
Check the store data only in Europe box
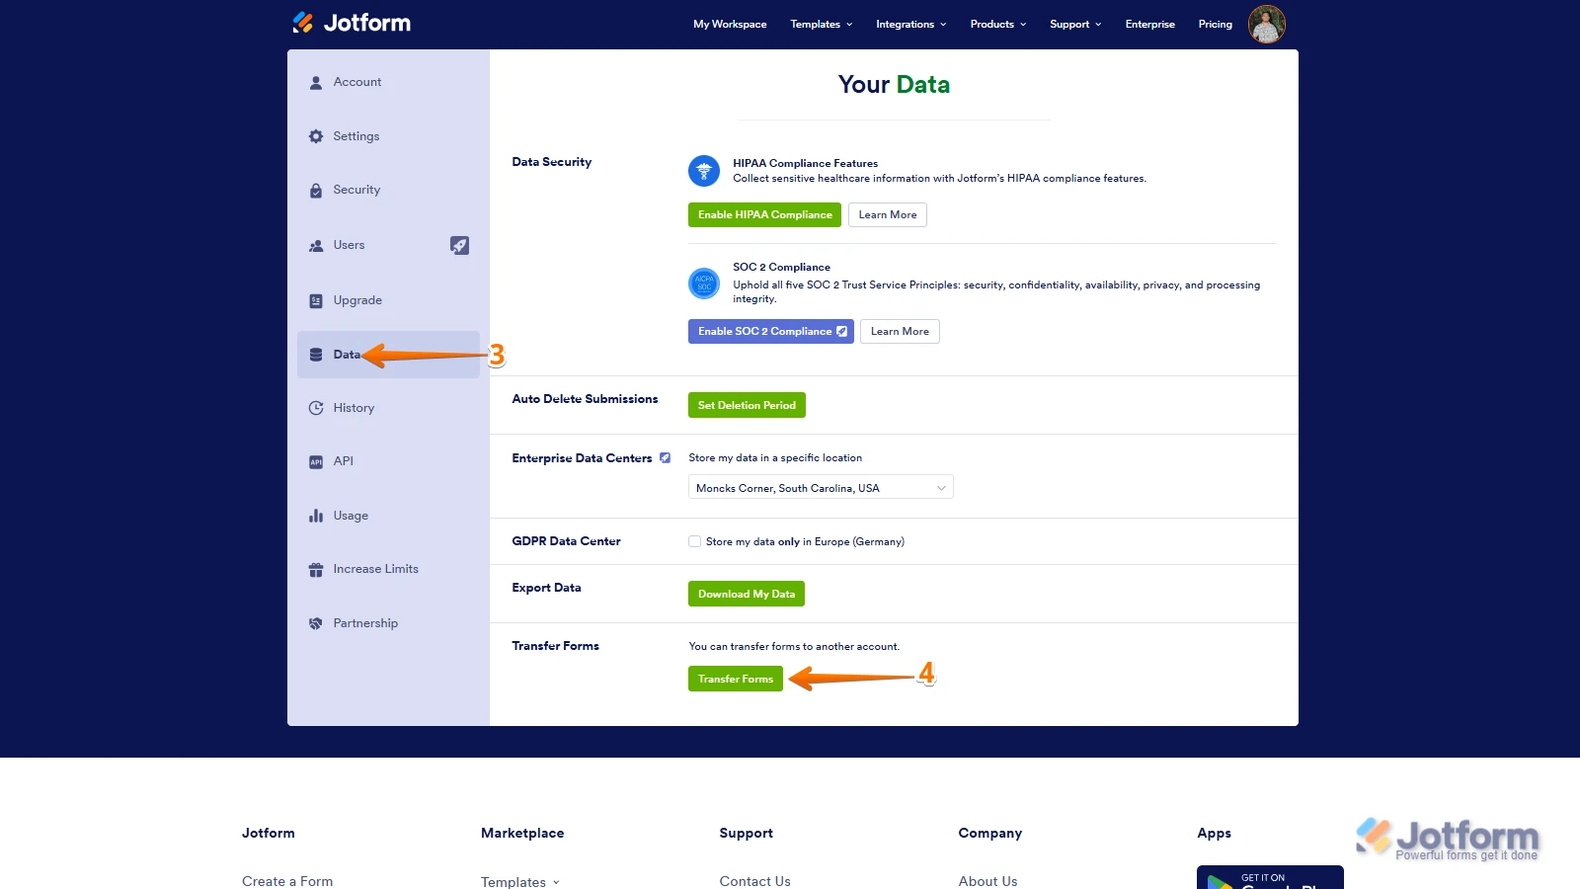(695, 541)
